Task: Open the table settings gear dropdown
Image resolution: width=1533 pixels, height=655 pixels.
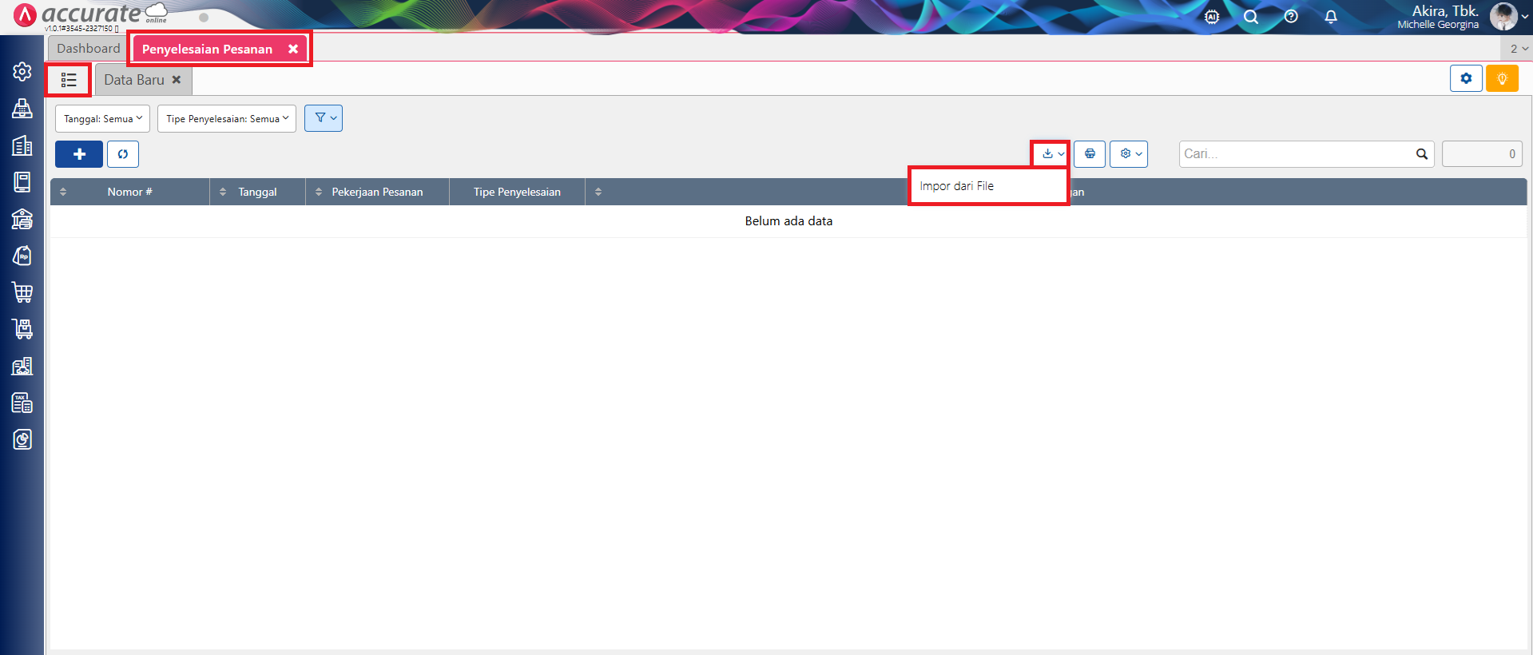Action: coord(1129,154)
